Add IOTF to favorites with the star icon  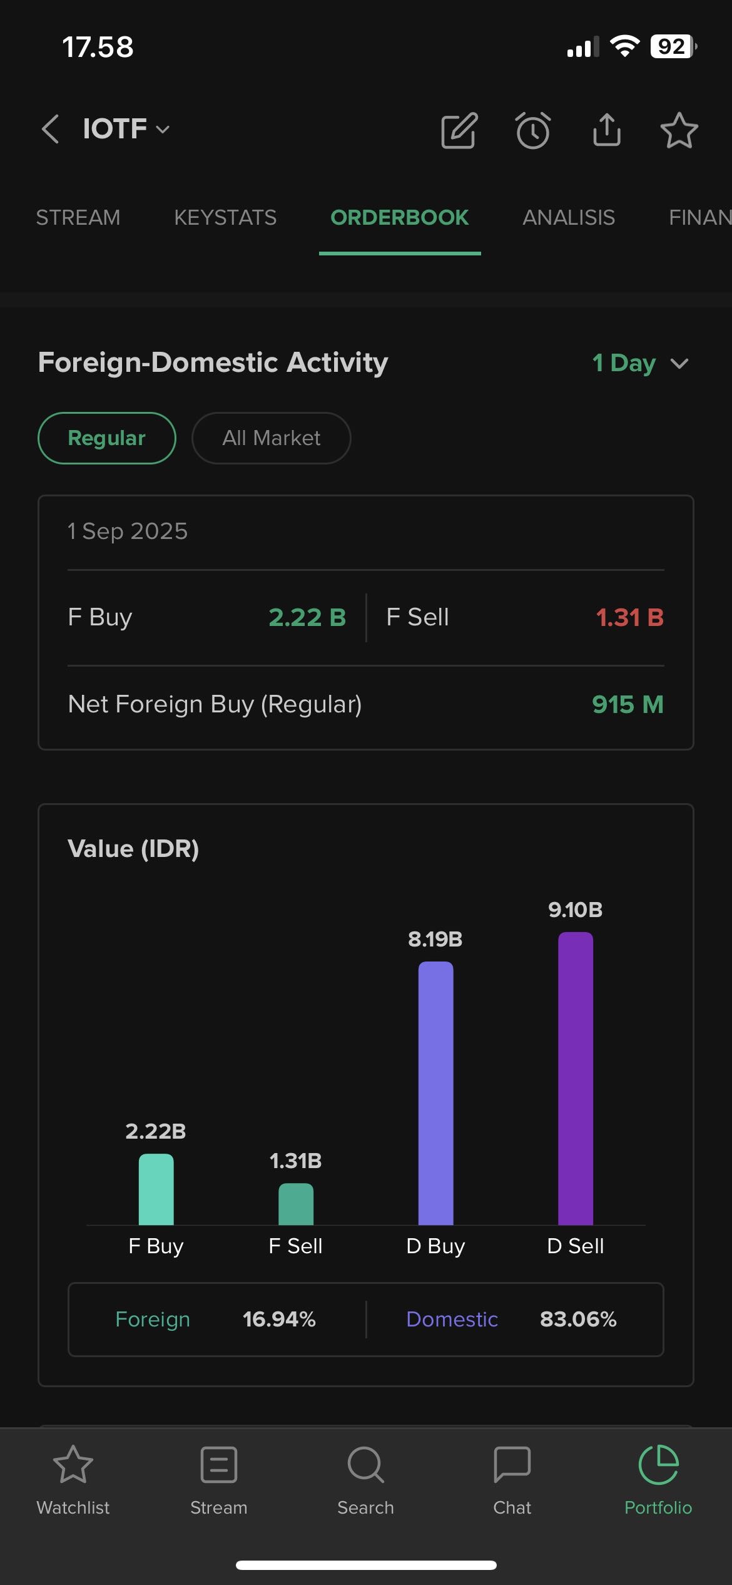pyautogui.click(x=679, y=130)
